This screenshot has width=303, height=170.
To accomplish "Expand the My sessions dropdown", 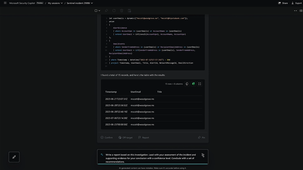I will coord(55,3).
